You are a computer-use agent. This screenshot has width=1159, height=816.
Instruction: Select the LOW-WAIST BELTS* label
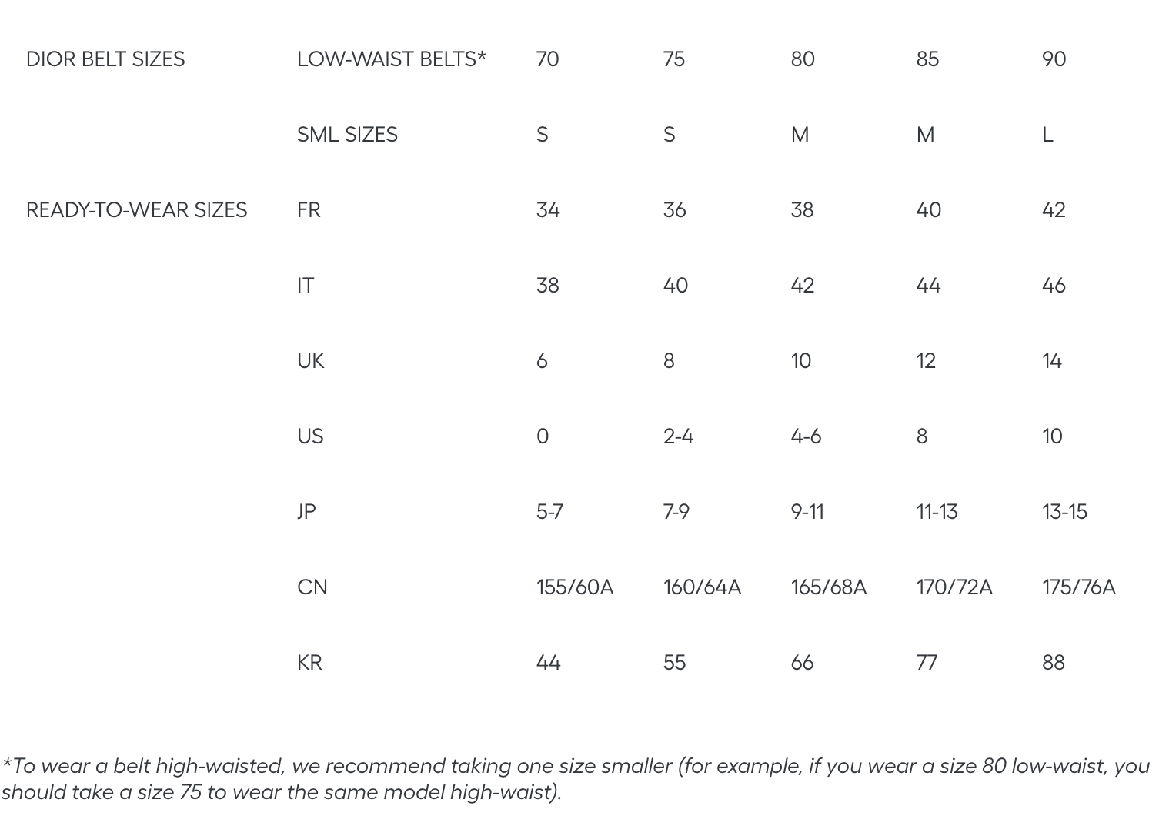tap(392, 59)
